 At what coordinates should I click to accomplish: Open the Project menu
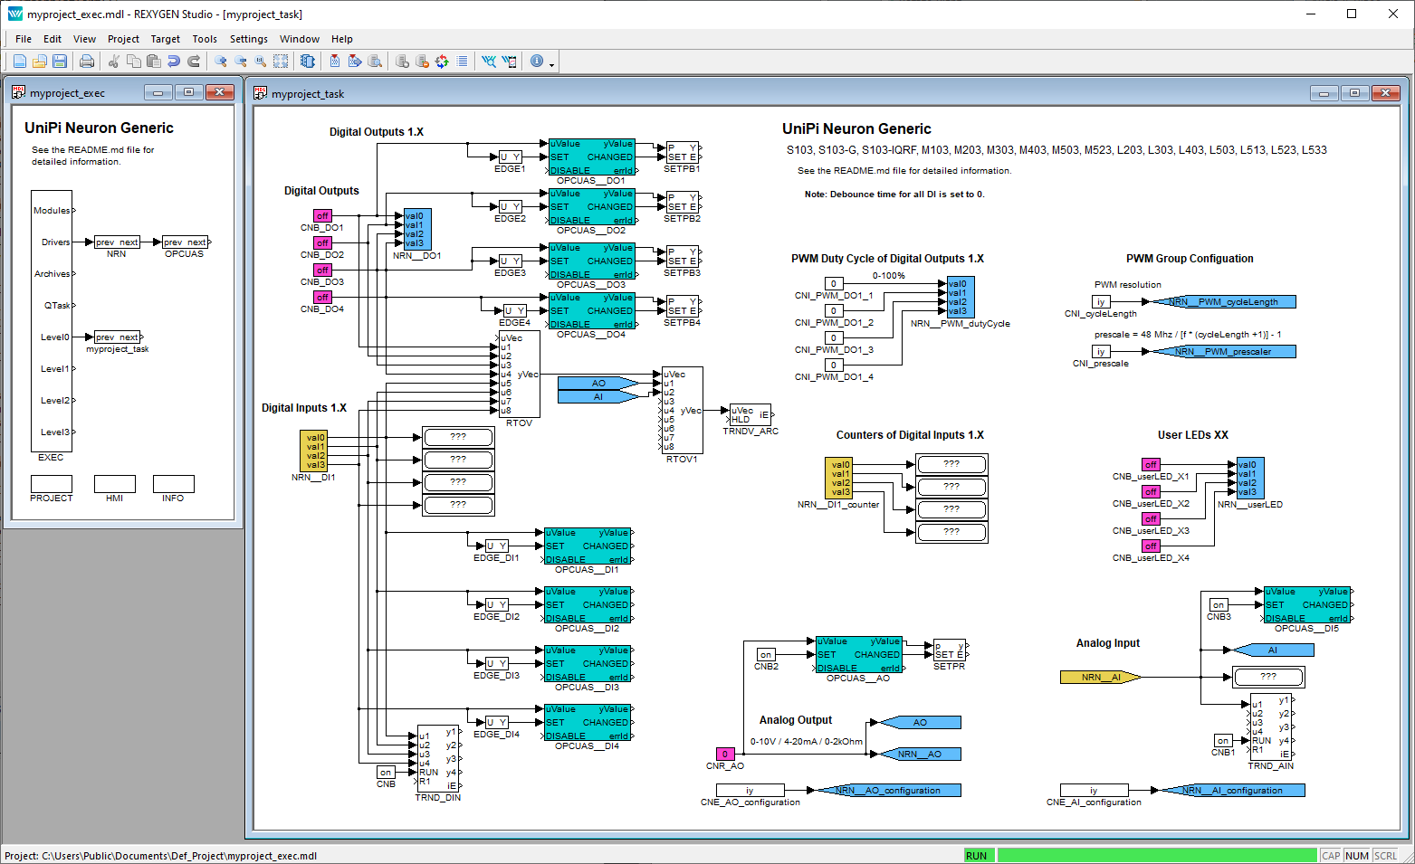123,39
